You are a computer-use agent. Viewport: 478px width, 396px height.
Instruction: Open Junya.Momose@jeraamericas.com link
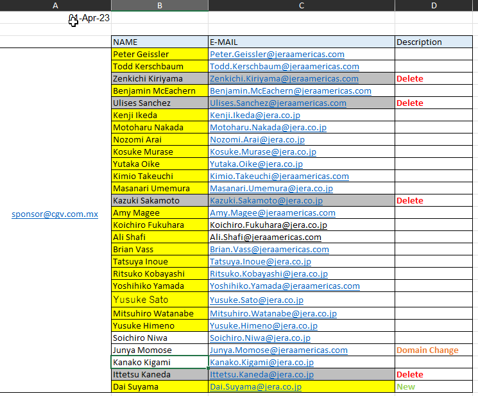tap(278, 350)
